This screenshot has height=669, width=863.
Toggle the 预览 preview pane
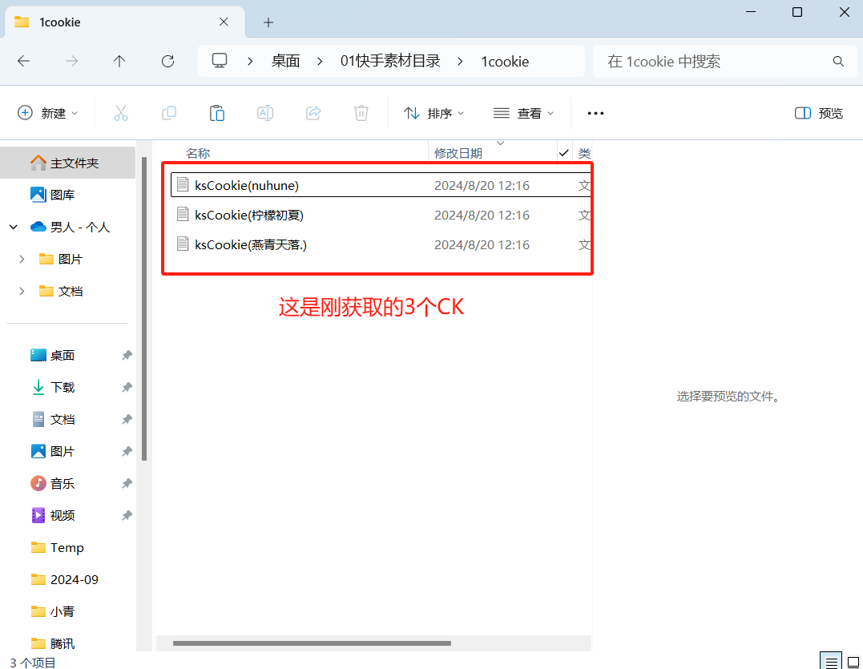tap(819, 113)
